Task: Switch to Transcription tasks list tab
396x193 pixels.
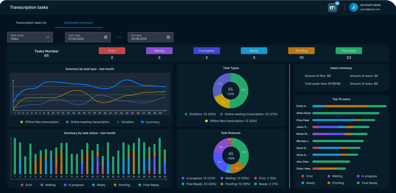Action: (x=31, y=23)
